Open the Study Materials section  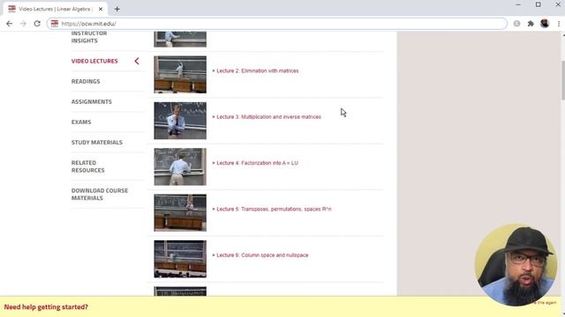click(x=97, y=143)
